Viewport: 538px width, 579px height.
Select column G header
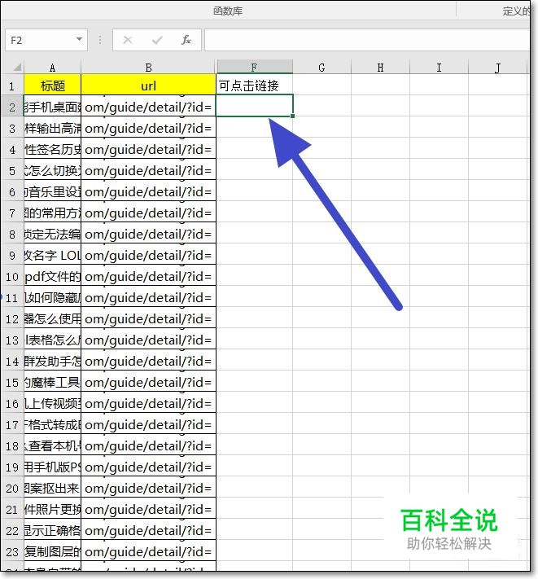[321, 68]
